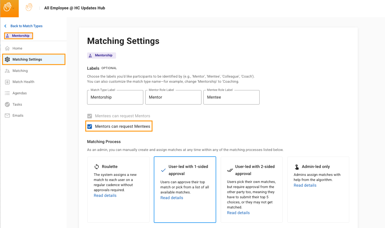This screenshot has height=228, width=385.
Task: Open Matching from the sidebar
Action: (x=20, y=71)
